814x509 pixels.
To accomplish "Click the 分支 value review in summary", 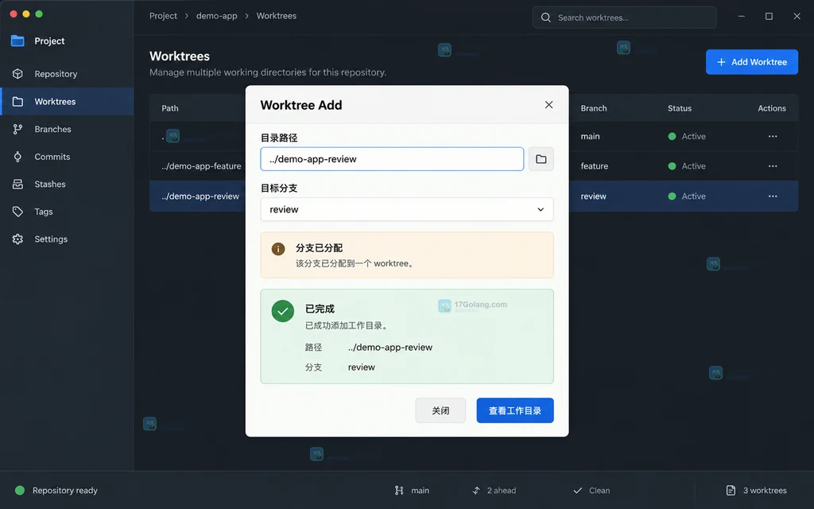I will coord(362,367).
